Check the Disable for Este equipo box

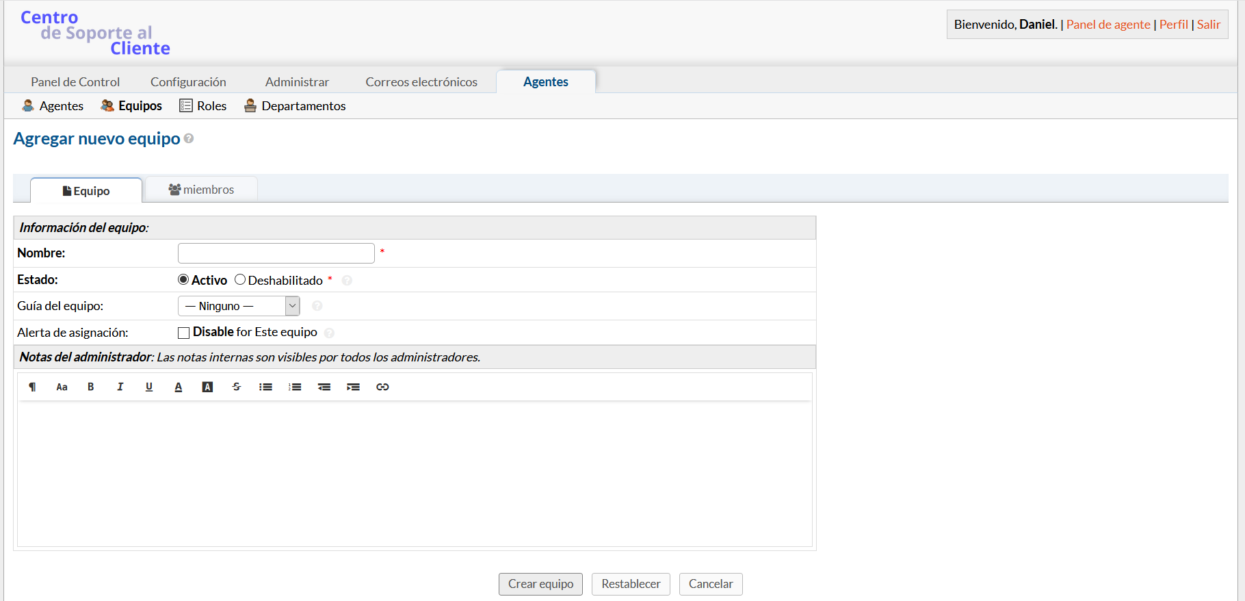tap(183, 333)
